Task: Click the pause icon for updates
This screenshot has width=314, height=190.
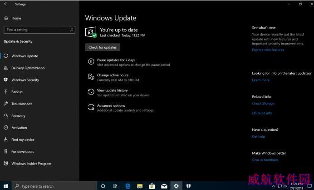Action: 91,61
